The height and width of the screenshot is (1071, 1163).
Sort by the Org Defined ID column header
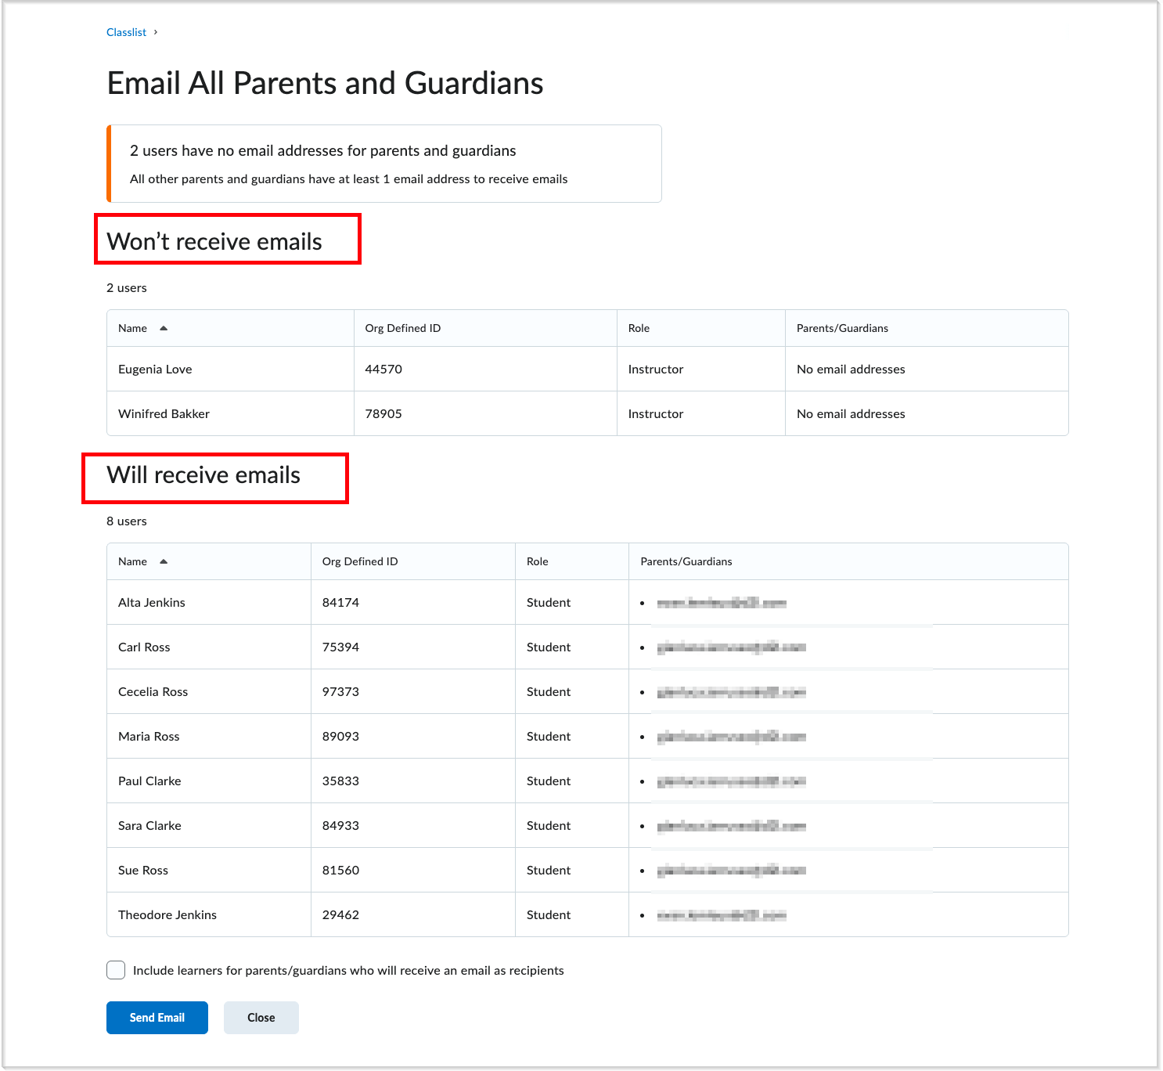click(401, 328)
